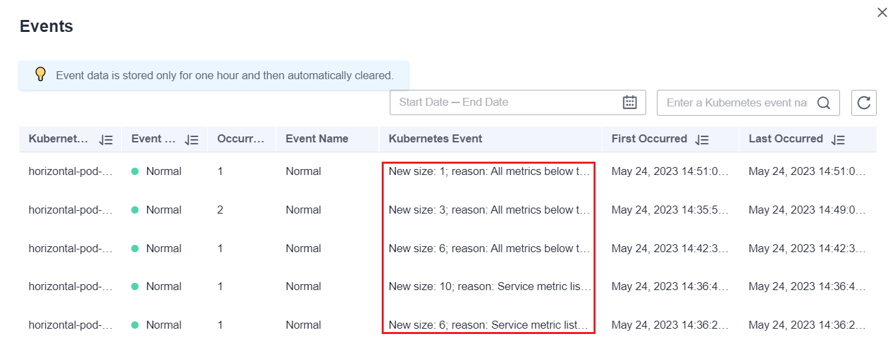Click the lightbulb tip icon

(41, 75)
